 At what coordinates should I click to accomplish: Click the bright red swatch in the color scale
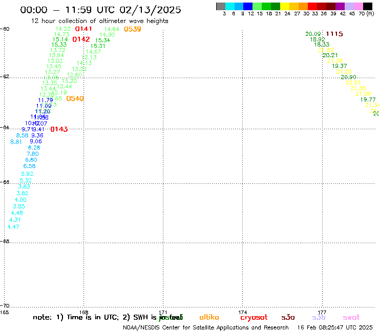[312, 6]
